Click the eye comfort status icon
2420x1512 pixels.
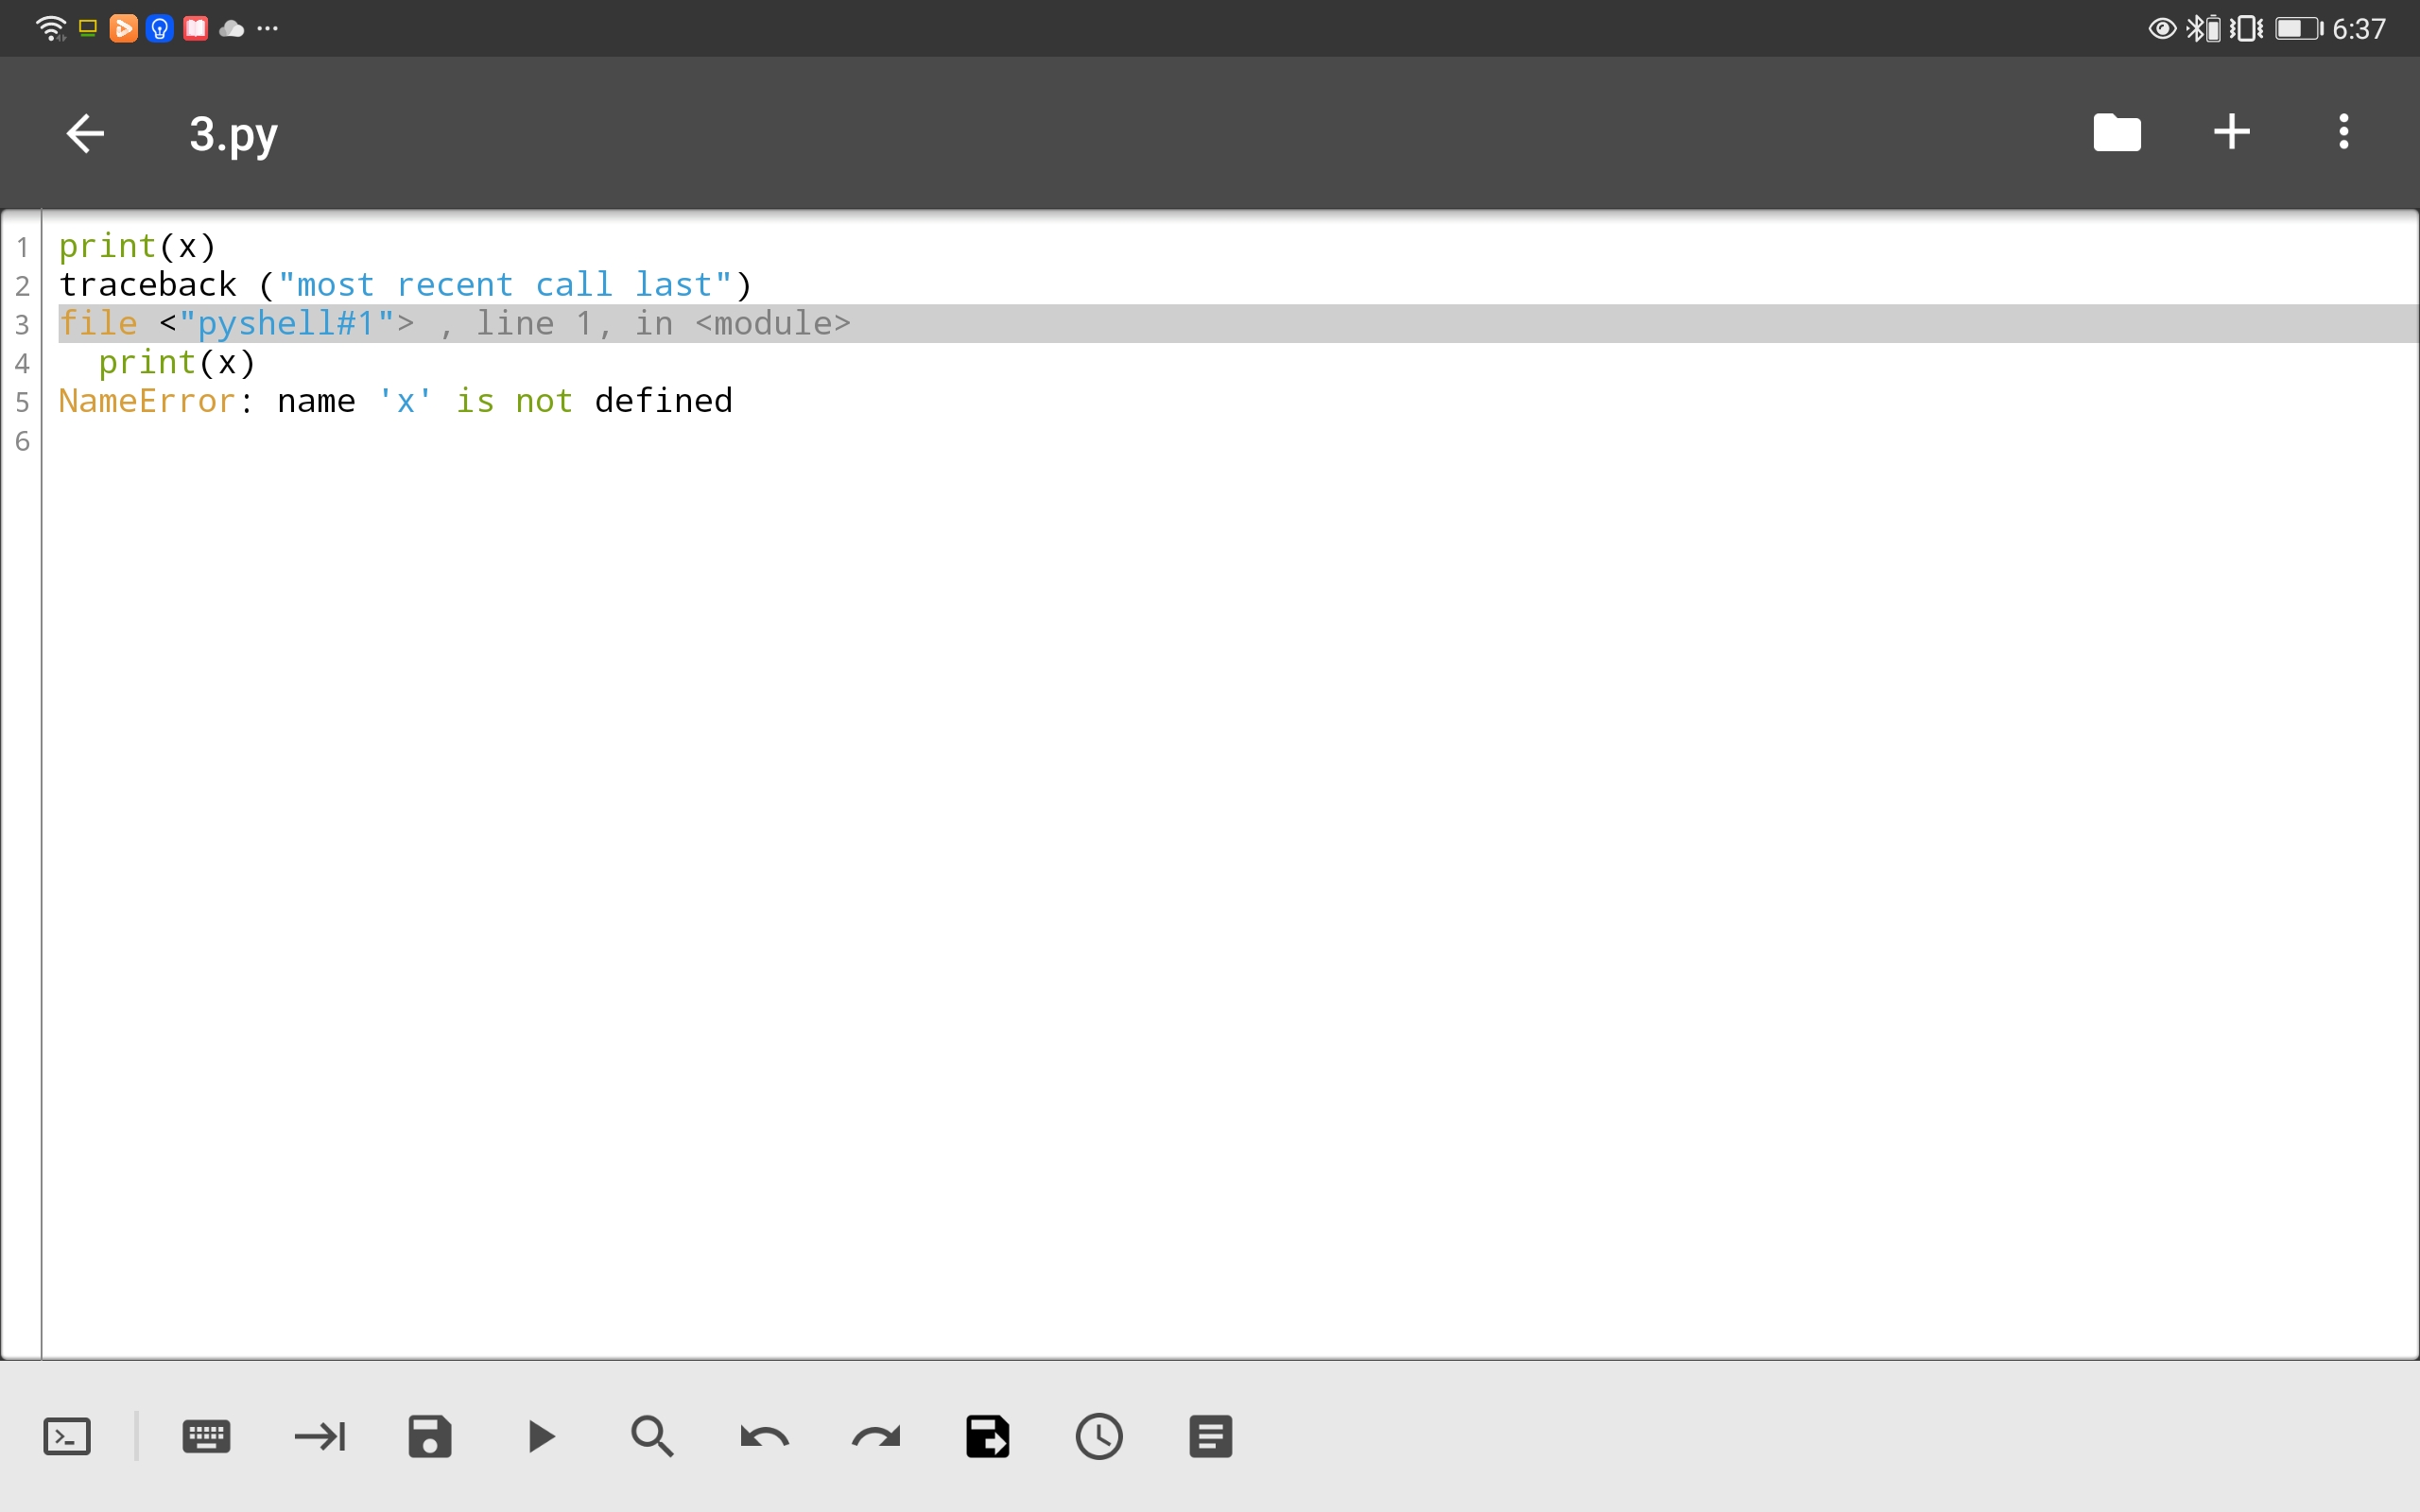pyautogui.click(x=2161, y=28)
